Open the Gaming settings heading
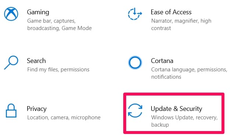234x138 pixels. [x=38, y=12]
